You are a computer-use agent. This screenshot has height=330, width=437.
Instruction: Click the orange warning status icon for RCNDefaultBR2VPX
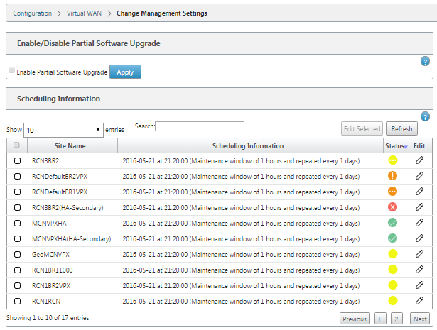[x=392, y=176]
